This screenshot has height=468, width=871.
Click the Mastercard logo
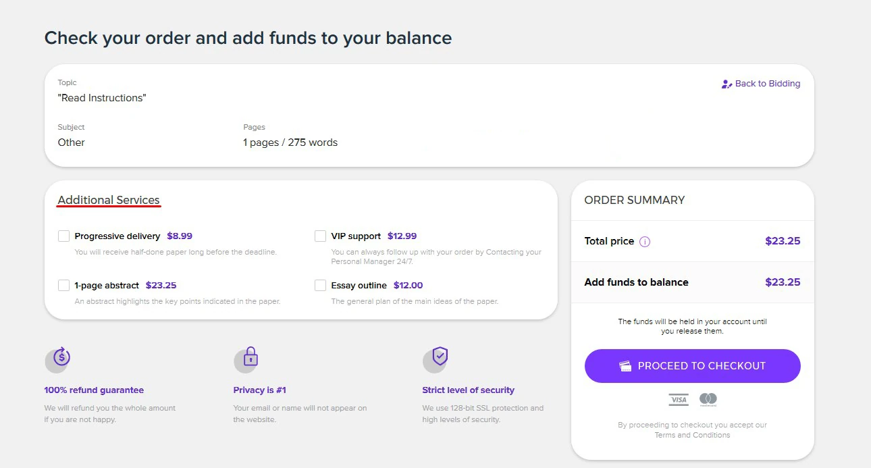[x=708, y=400]
